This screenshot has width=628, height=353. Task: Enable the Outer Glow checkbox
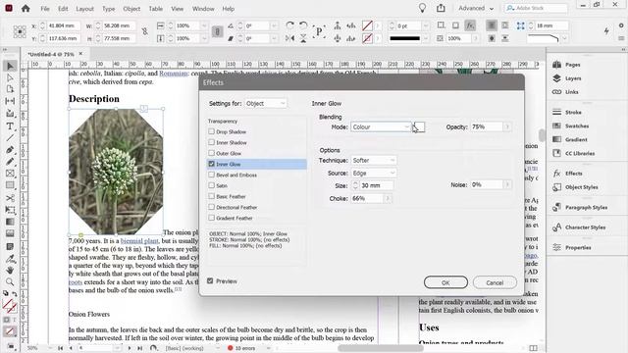(212, 153)
